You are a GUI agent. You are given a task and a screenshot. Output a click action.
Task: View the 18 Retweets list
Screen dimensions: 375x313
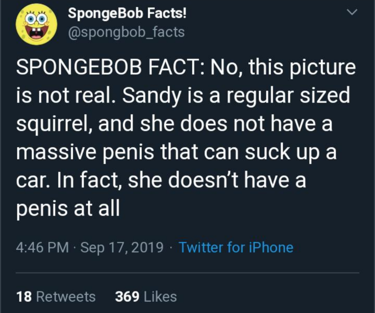(x=56, y=296)
